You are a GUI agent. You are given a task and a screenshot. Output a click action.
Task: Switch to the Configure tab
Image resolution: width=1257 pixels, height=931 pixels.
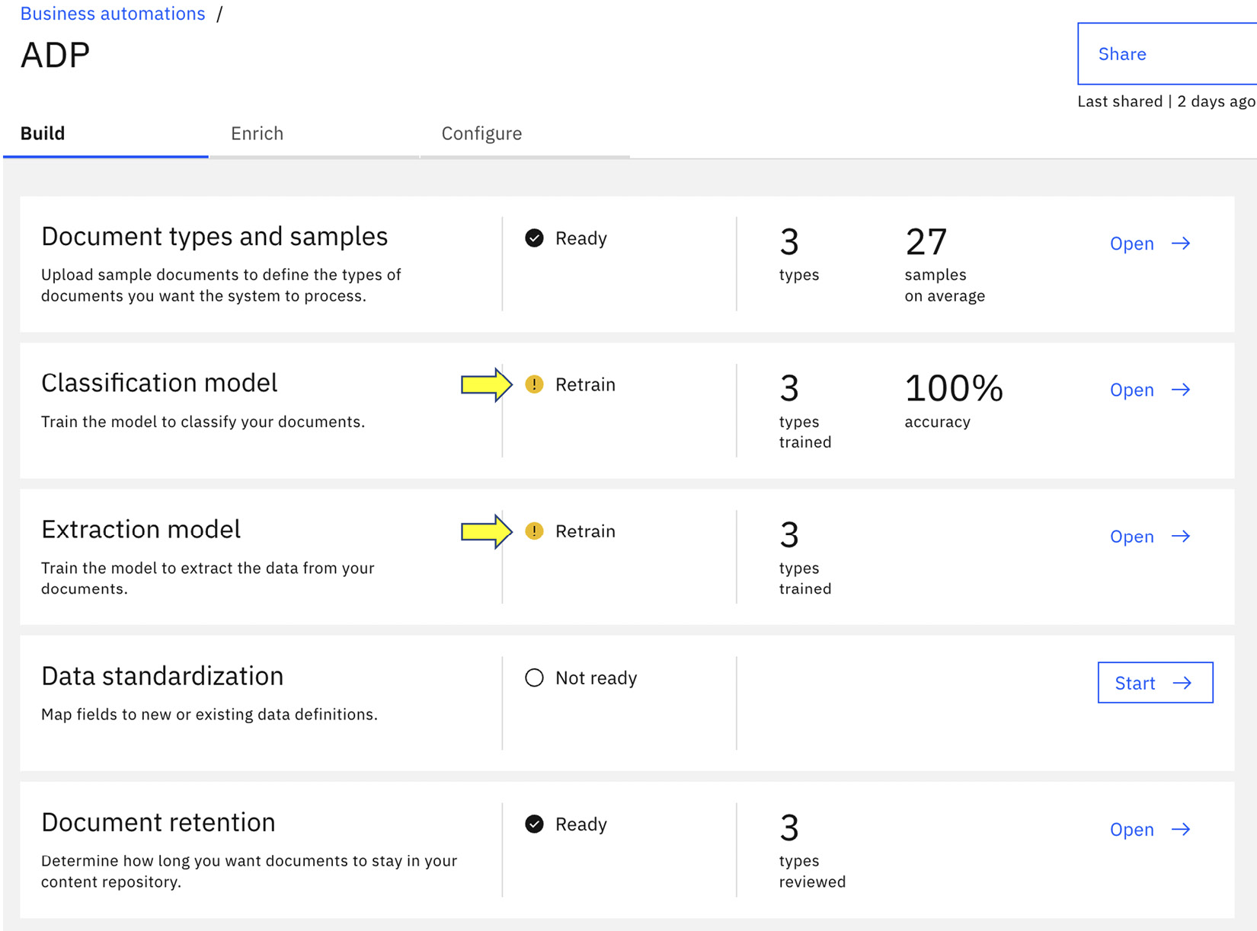coord(525,134)
